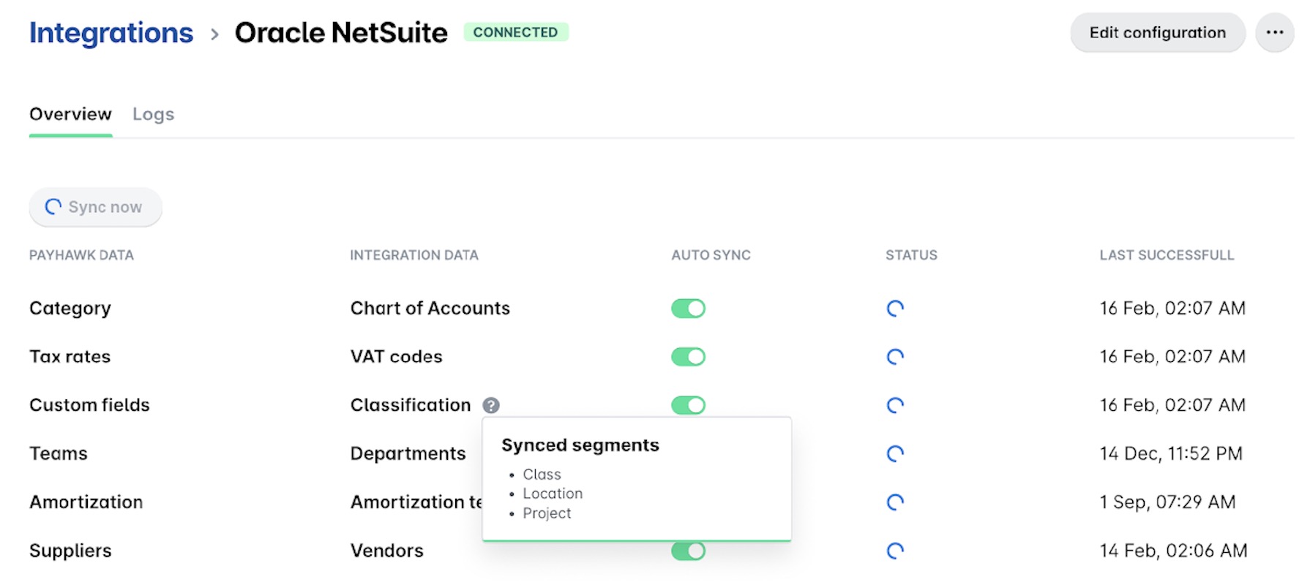
Task: Click the Category row sync status spinner
Action: pyautogui.click(x=895, y=309)
